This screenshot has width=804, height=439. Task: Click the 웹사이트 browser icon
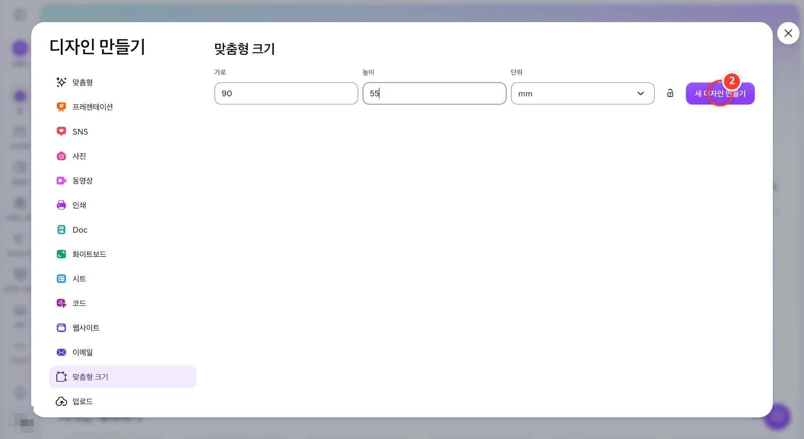tap(61, 327)
